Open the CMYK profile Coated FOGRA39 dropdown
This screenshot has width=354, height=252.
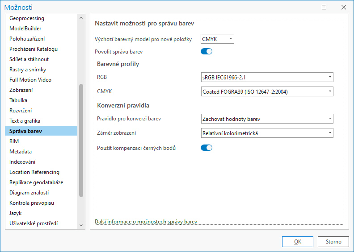tap(267, 92)
